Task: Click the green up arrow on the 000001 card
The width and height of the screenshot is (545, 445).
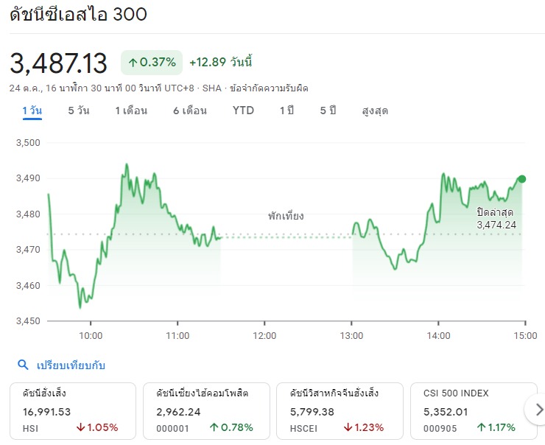Action: (x=214, y=427)
